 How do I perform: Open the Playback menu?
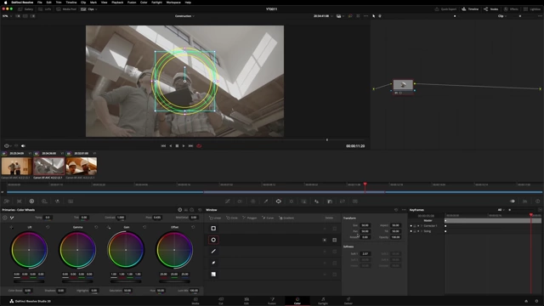point(117,3)
